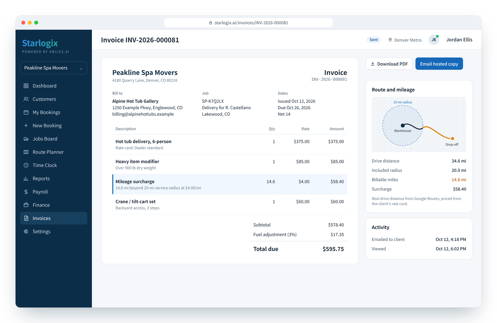Open My Bookings in the sidebar

click(54, 112)
